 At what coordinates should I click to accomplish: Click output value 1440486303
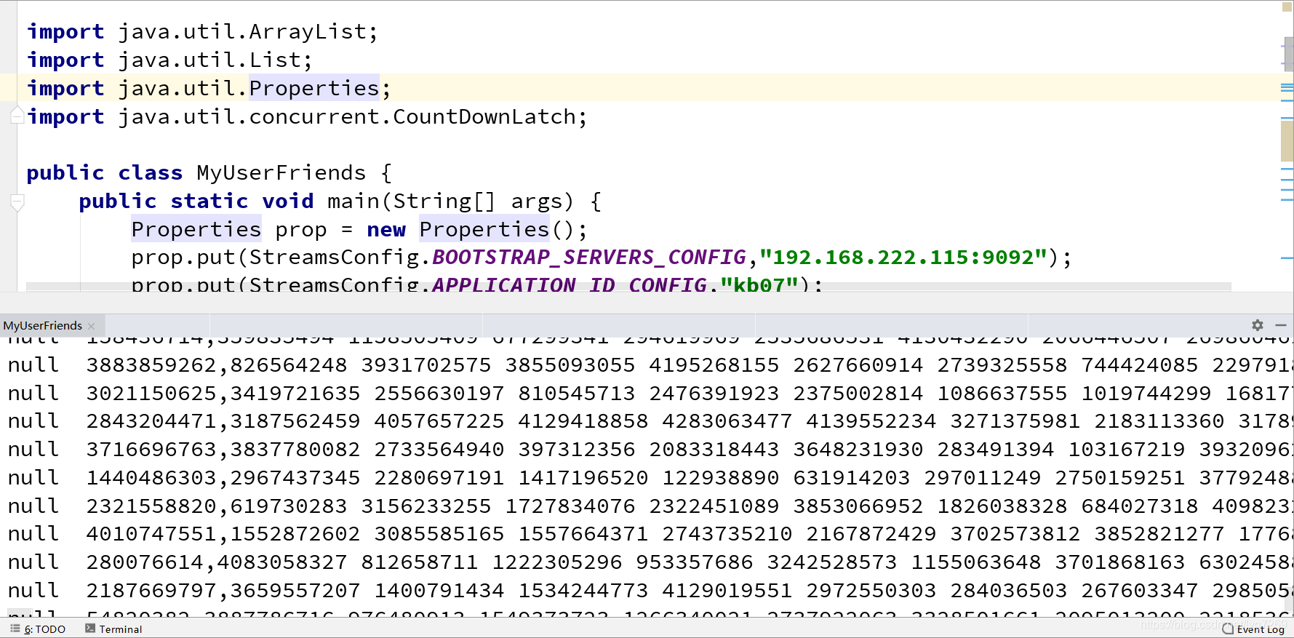151,477
